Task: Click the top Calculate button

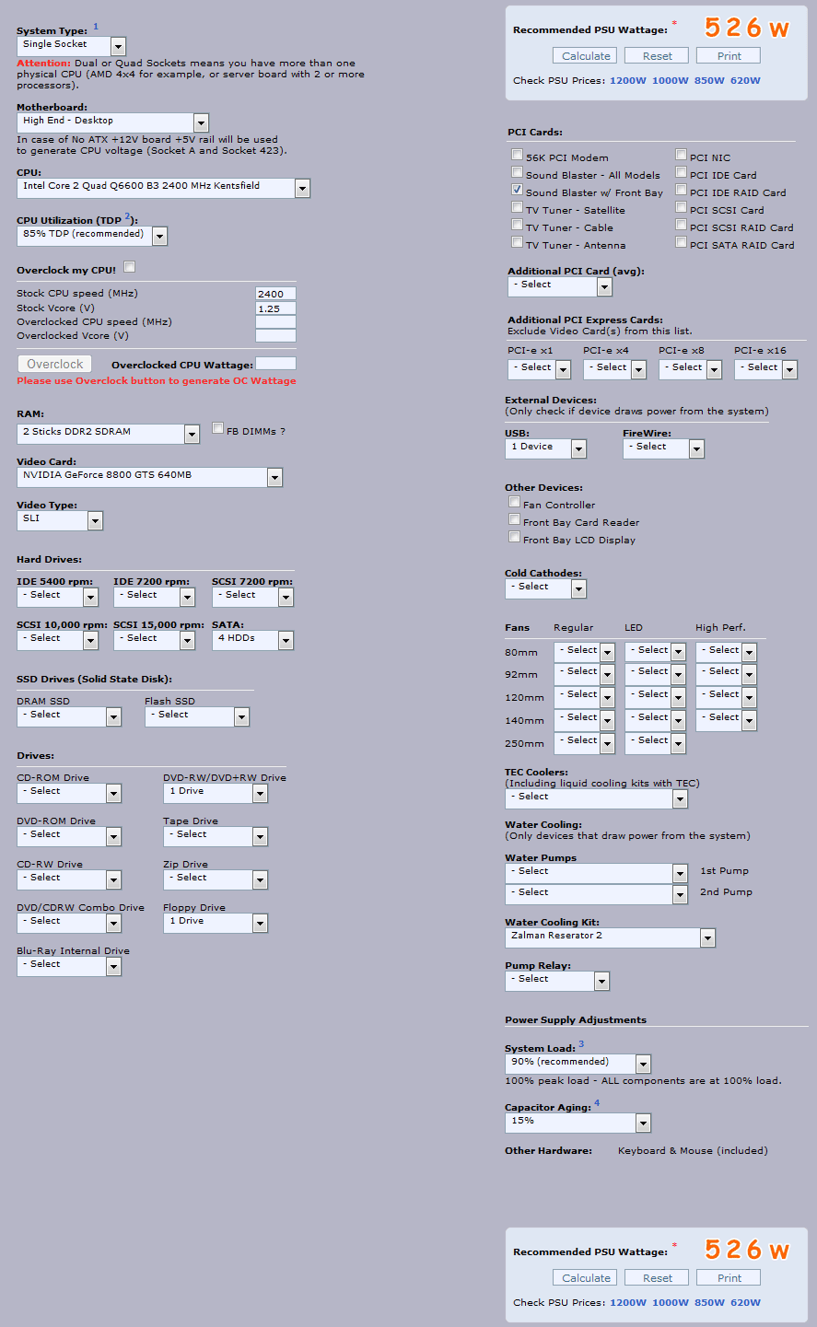Action: [586, 56]
